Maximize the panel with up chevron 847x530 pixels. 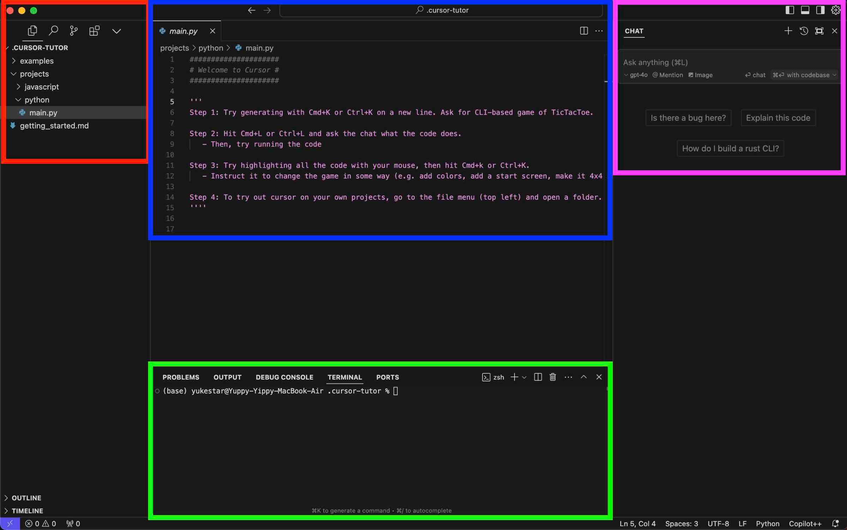click(x=584, y=377)
